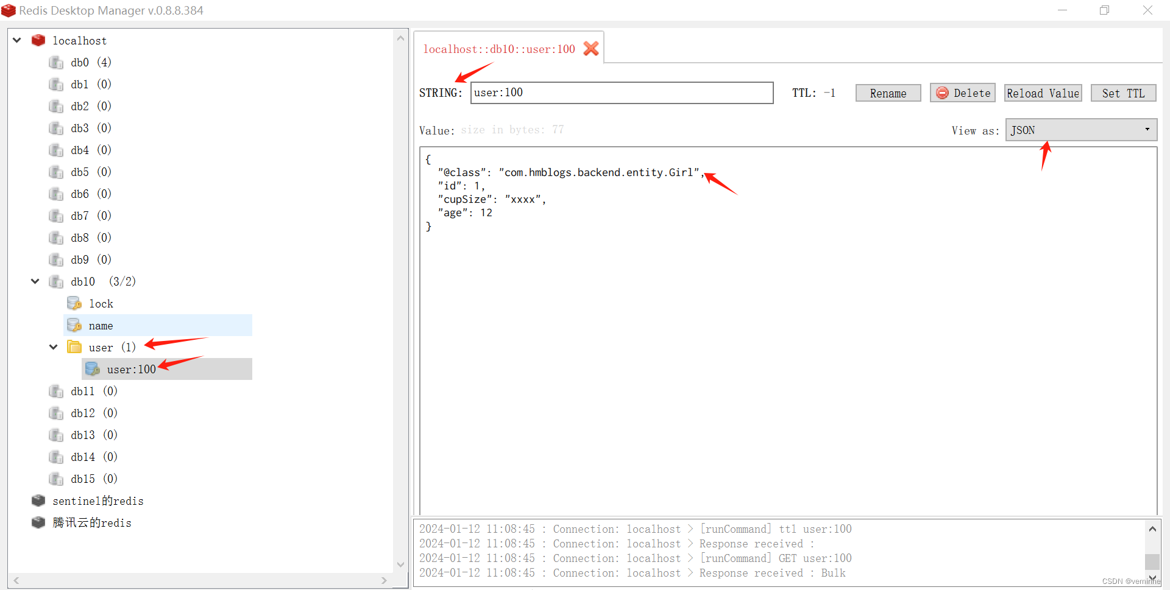
Task: Click the log line ttl user:100
Action: 636,529
